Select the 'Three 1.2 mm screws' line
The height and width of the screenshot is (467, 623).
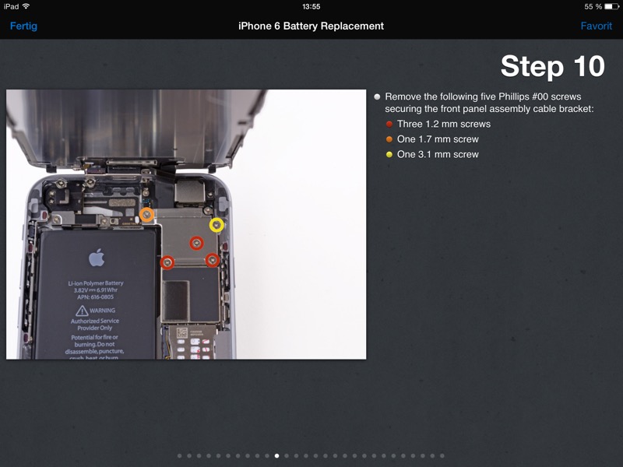pyautogui.click(x=443, y=125)
